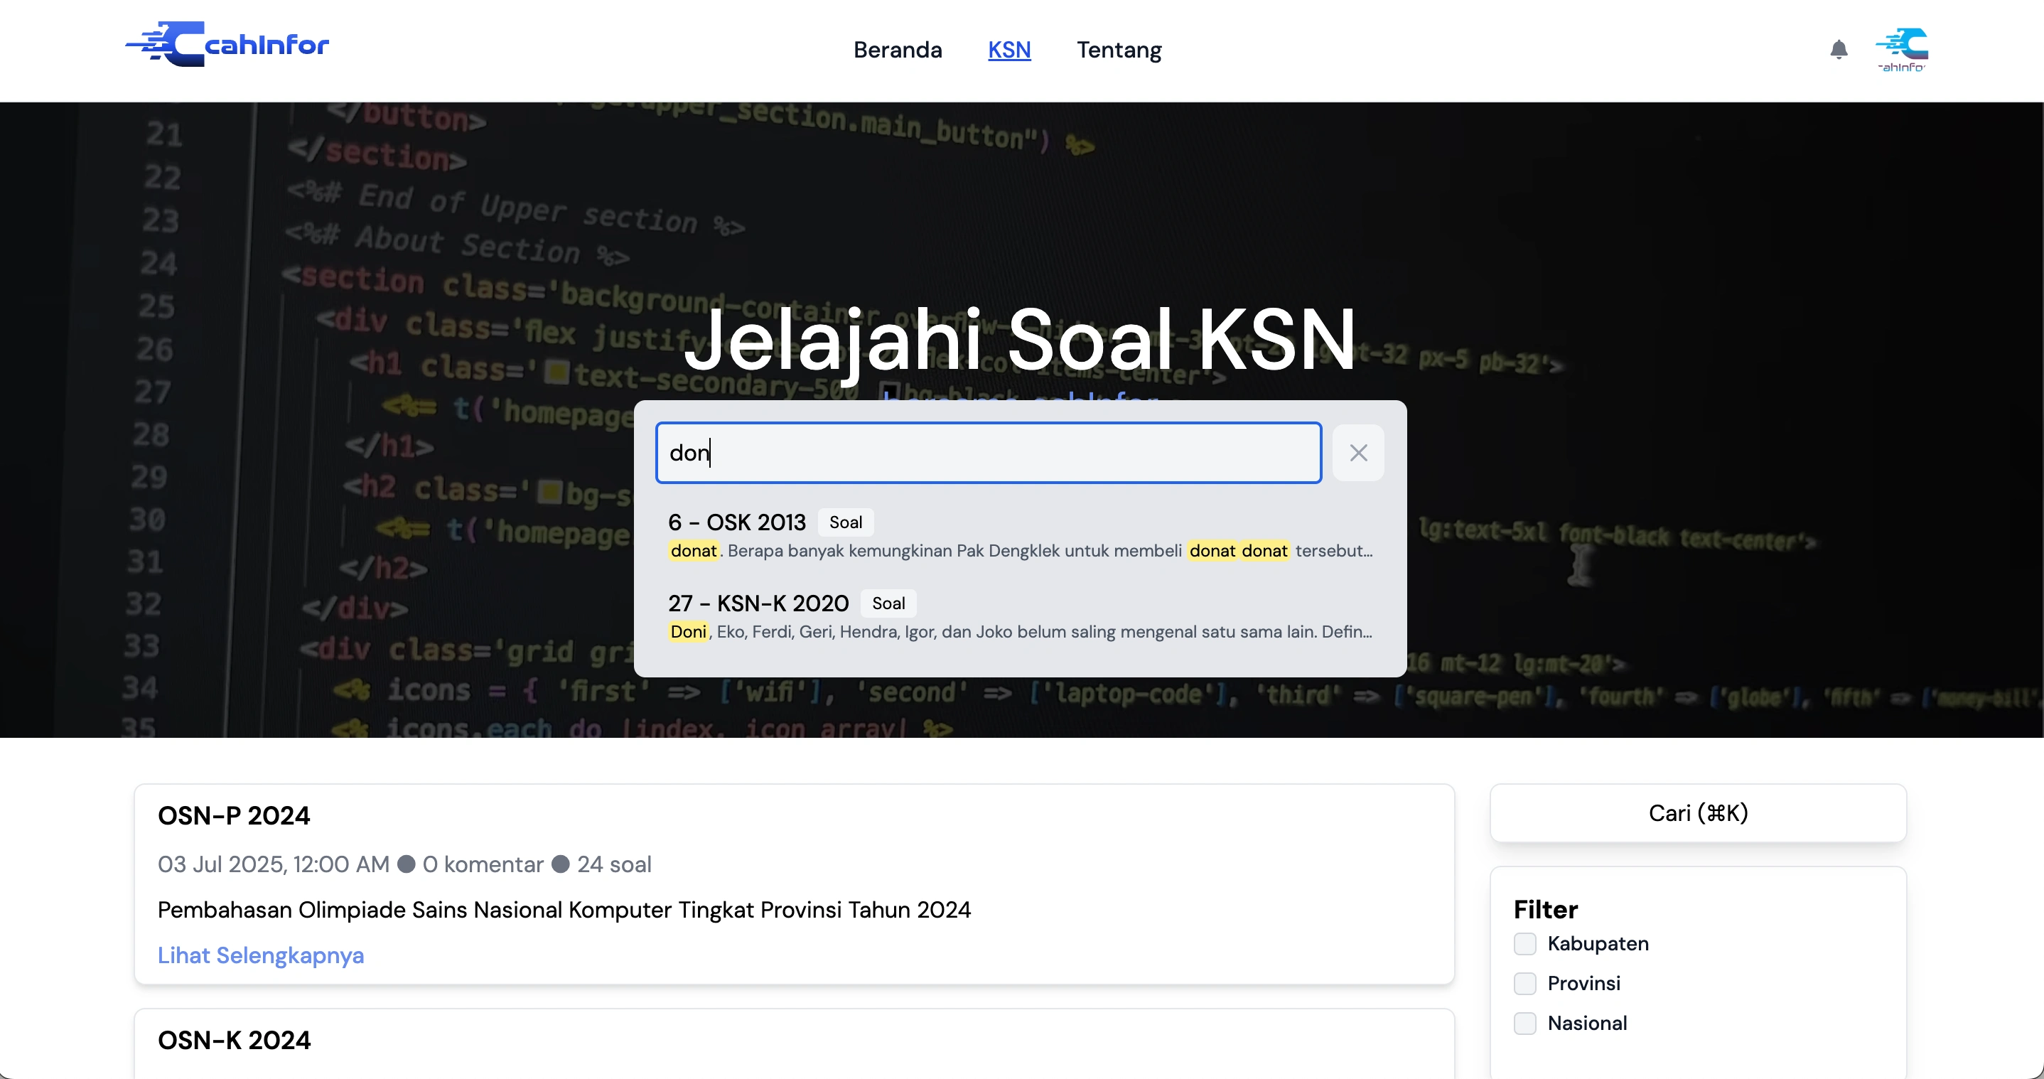Focus the search input containing "don"
Viewport: 2044px width, 1079px height.
coord(988,453)
